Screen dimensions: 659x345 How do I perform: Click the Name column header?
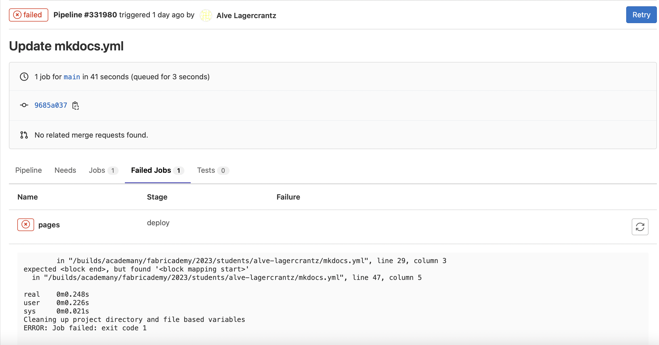28,197
